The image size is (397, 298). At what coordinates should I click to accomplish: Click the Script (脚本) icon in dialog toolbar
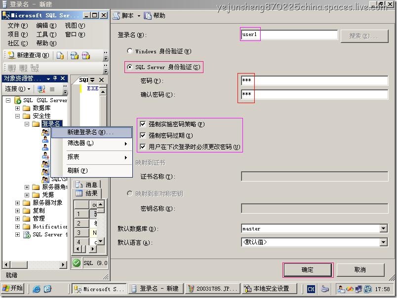pos(116,16)
